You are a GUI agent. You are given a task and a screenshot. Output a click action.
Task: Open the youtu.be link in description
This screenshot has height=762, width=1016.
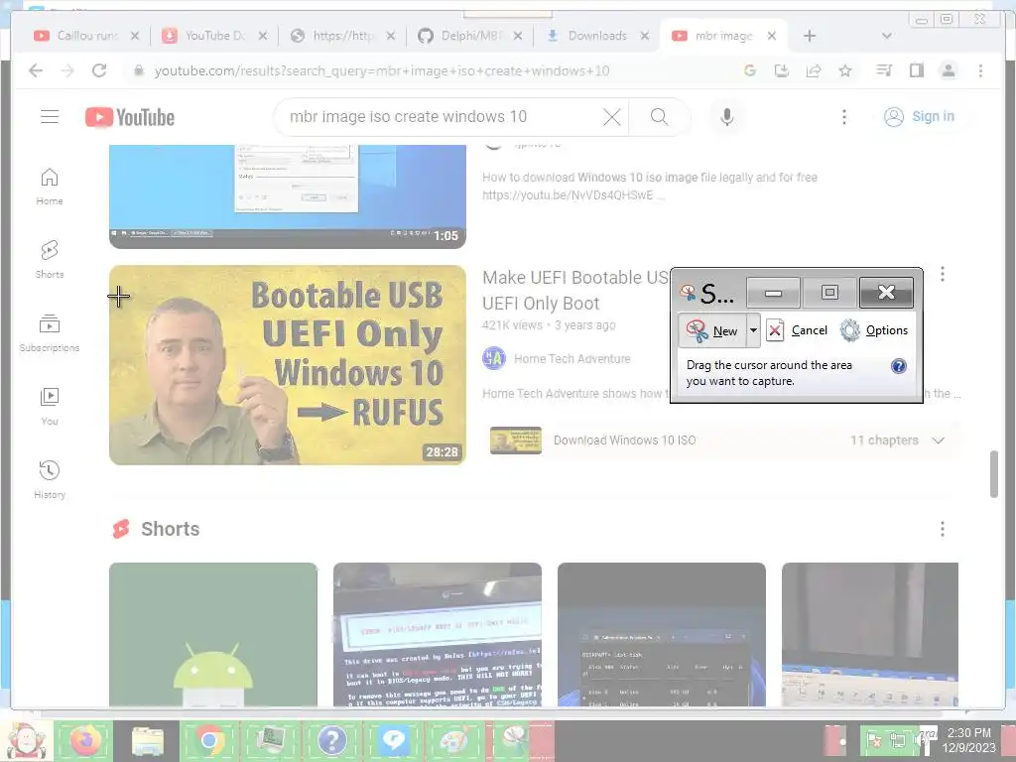[567, 195]
